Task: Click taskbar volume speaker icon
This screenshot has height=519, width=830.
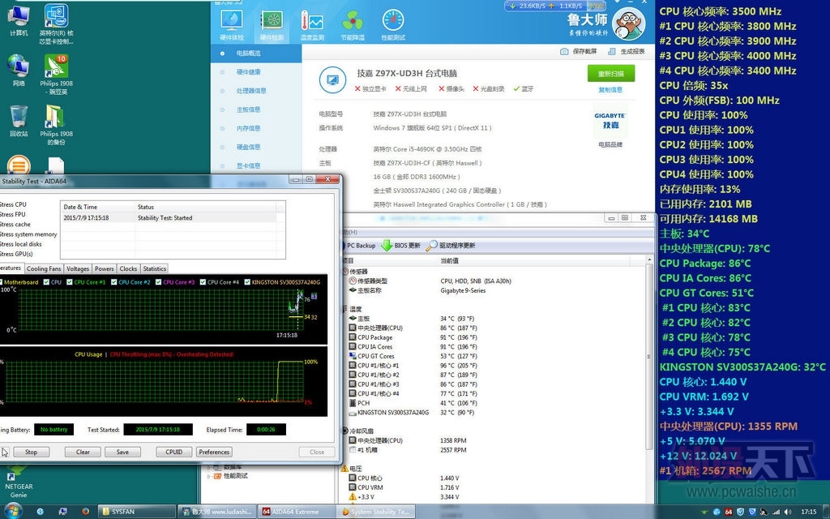Action: (x=788, y=513)
